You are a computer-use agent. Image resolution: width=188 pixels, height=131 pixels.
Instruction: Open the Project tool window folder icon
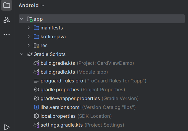point(7,5)
